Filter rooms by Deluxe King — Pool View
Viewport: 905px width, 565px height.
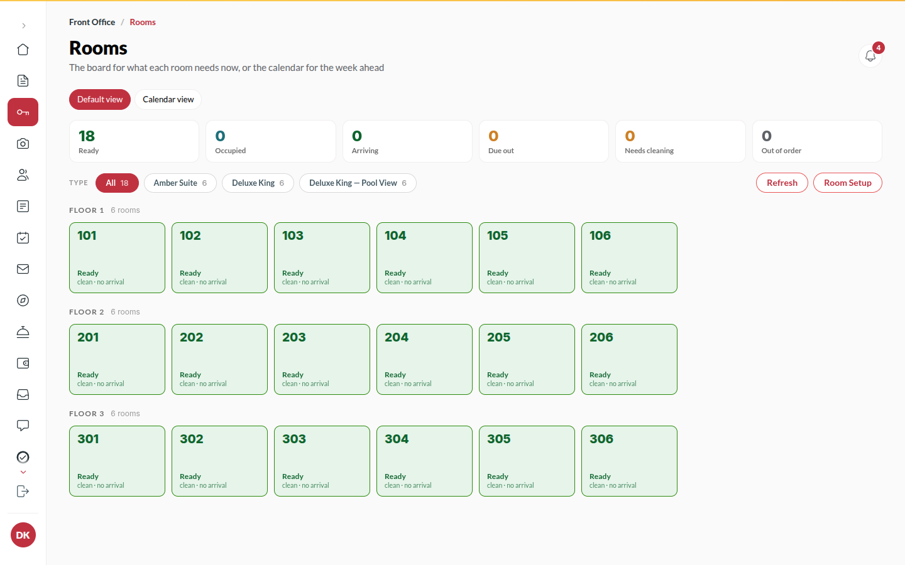point(358,183)
